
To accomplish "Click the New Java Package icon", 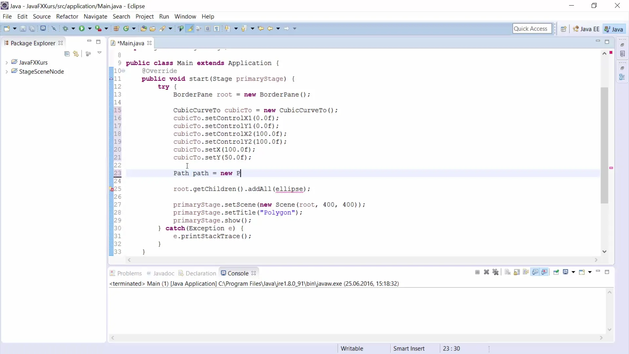I will point(116,29).
